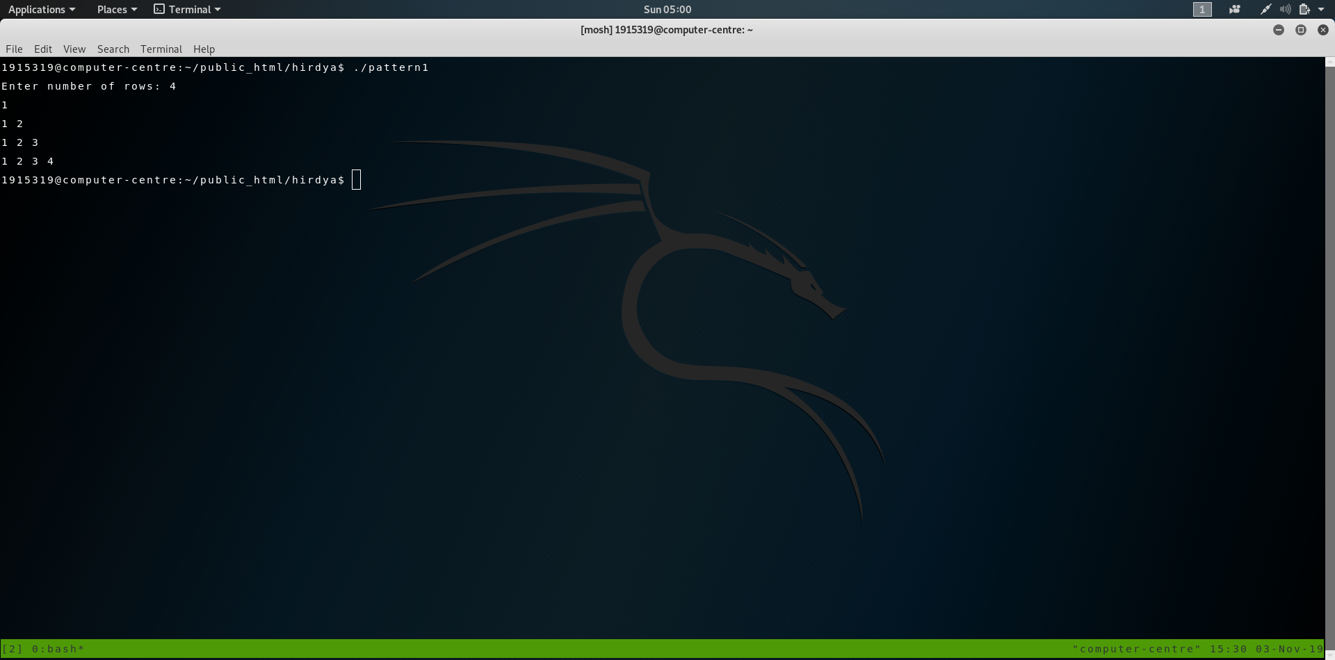Open the Help menu
Image resolution: width=1335 pixels, height=660 pixels.
[204, 49]
